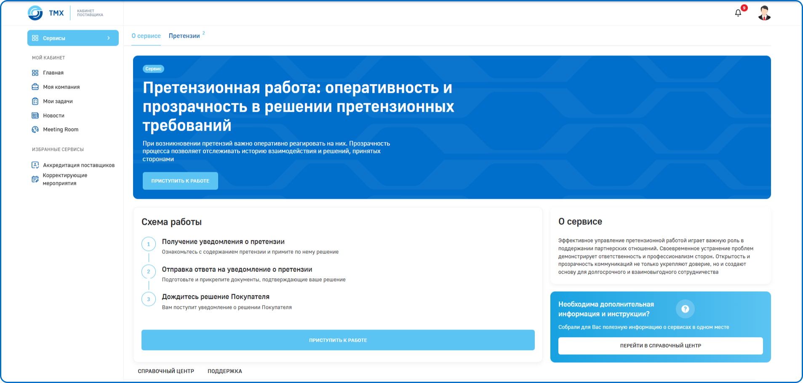Click the Поддержка footer link
The width and height of the screenshot is (803, 383).
point(224,371)
